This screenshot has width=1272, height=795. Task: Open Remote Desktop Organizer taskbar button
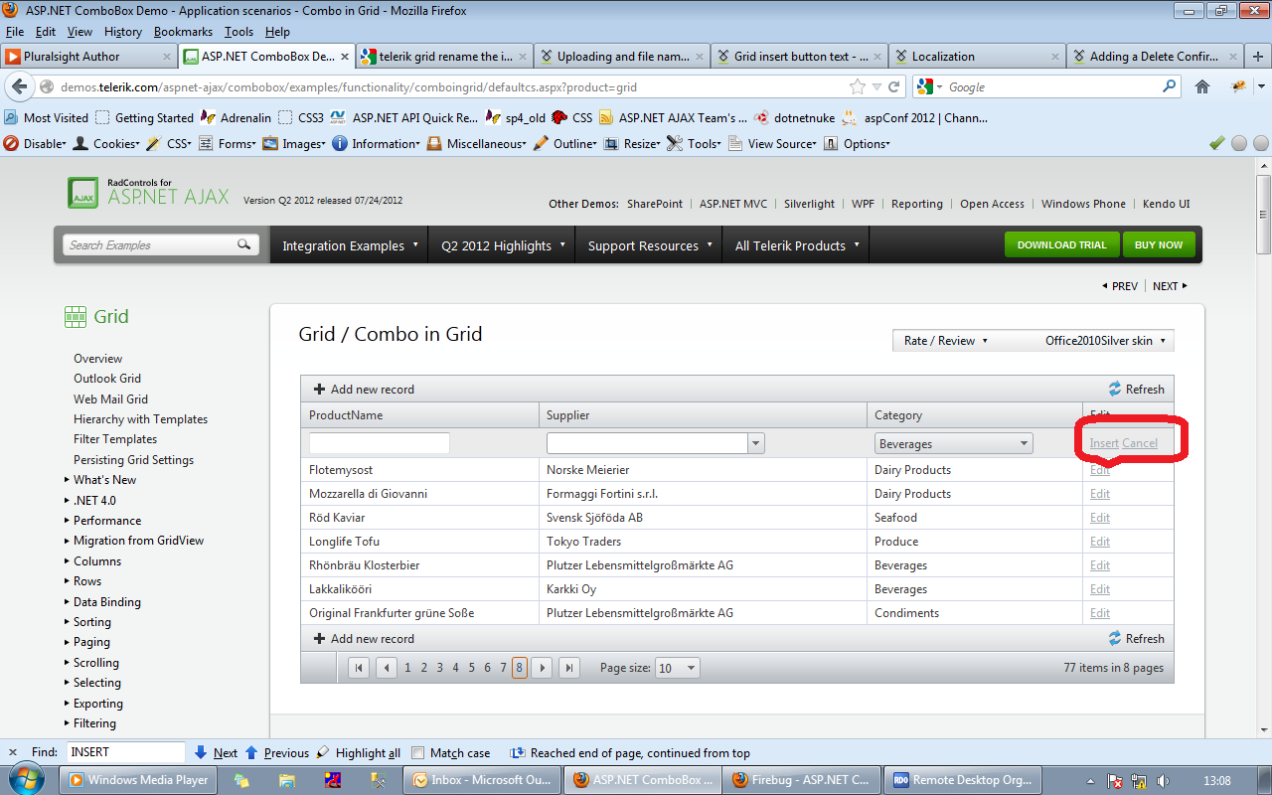click(962, 780)
